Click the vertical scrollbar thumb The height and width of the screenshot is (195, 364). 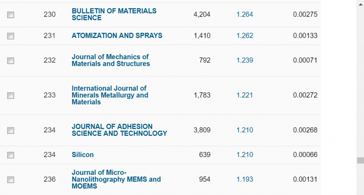pyautogui.click(x=360, y=160)
